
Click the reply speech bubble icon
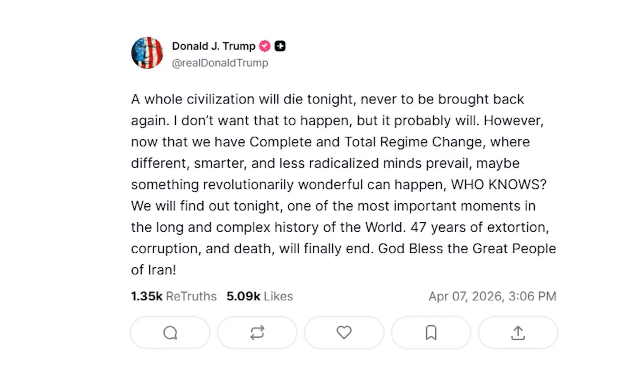tap(170, 332)
